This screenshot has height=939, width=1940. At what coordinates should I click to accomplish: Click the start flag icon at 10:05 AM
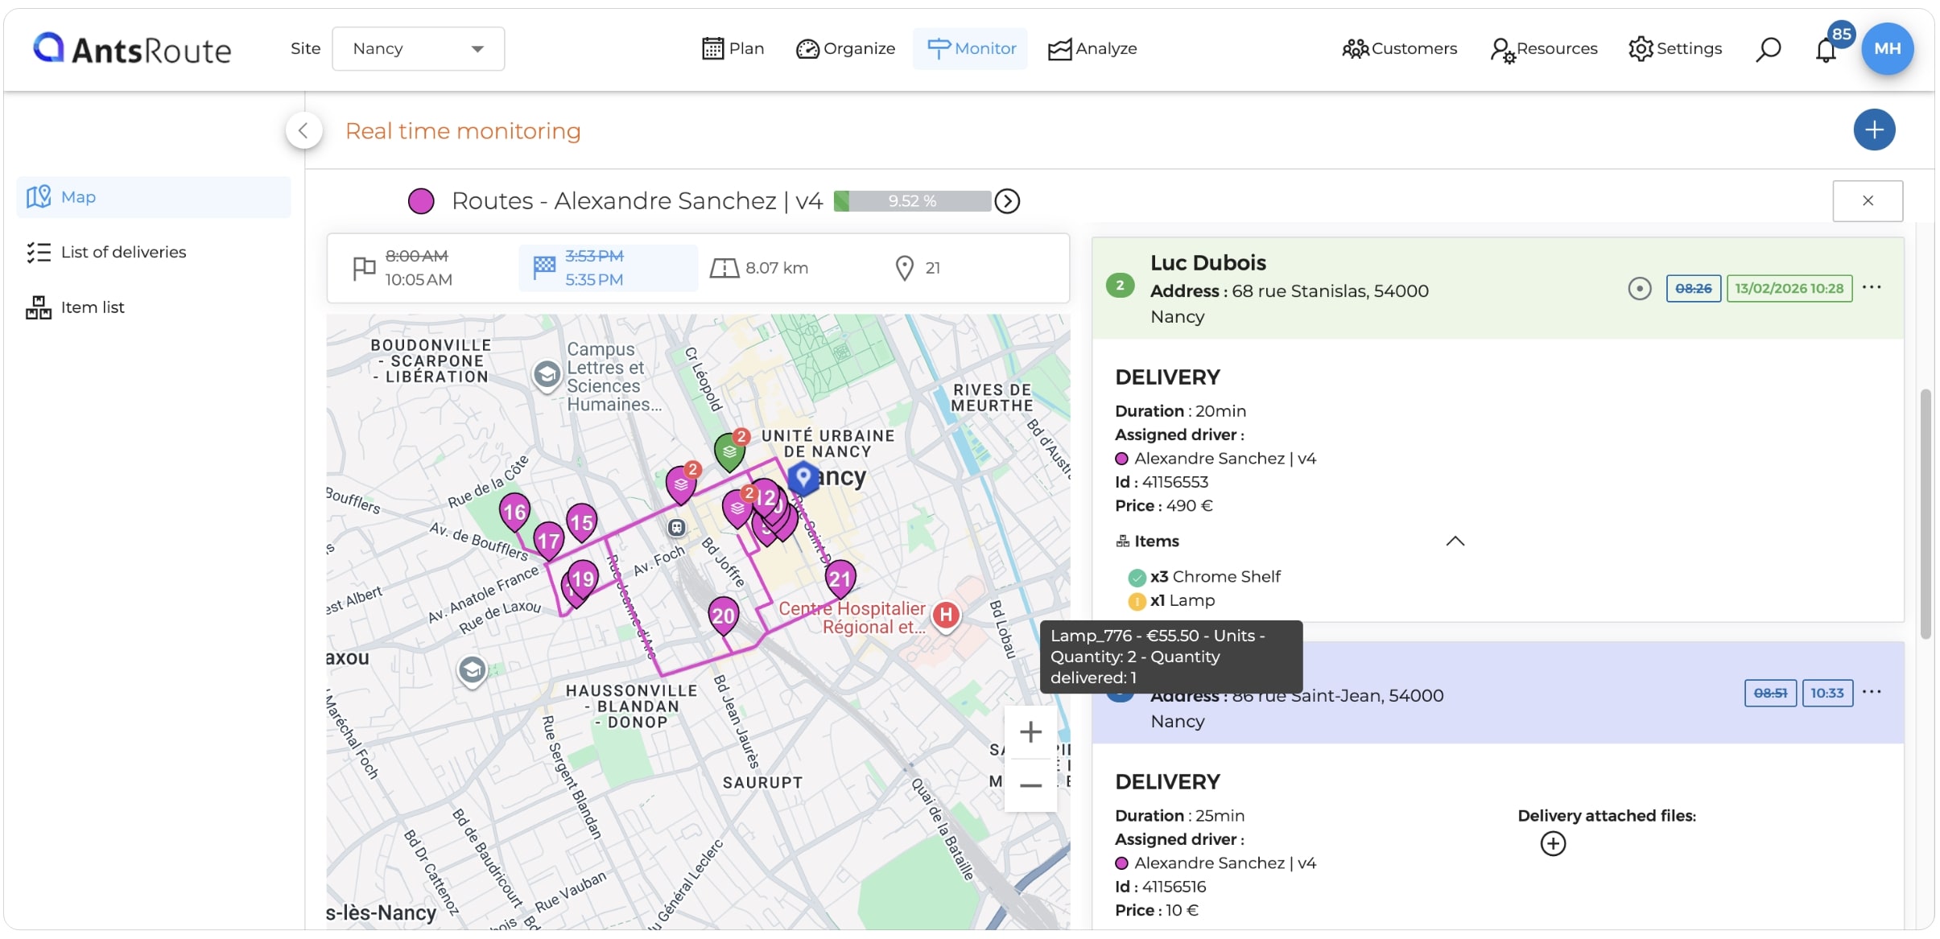(x=364, y=268)
